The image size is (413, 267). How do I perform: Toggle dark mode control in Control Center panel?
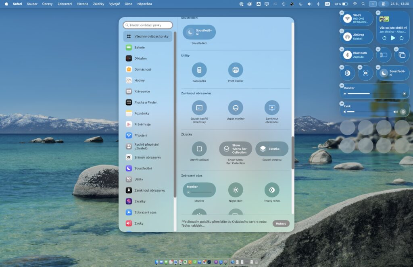347,73
